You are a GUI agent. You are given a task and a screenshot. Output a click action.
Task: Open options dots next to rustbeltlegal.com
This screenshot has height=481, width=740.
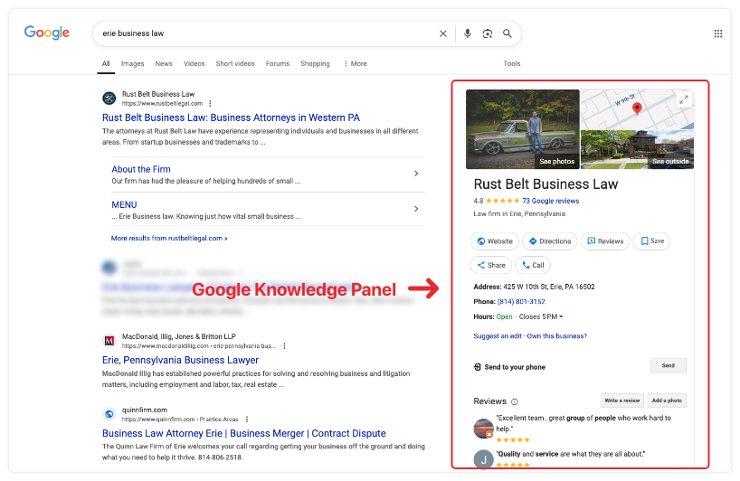210,103
